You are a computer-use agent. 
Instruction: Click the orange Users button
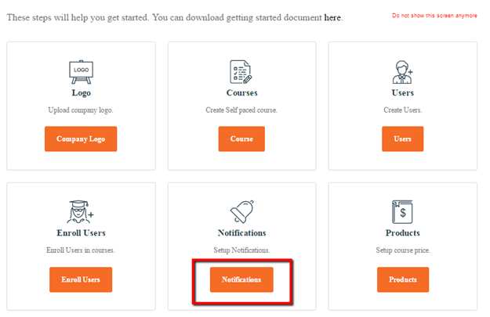(402, 139)
